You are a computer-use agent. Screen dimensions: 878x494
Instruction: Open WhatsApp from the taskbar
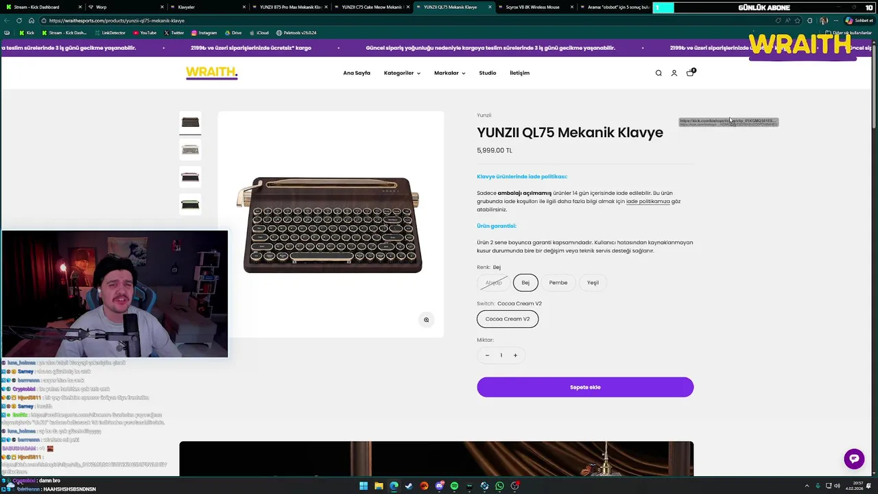pos(499,486)
